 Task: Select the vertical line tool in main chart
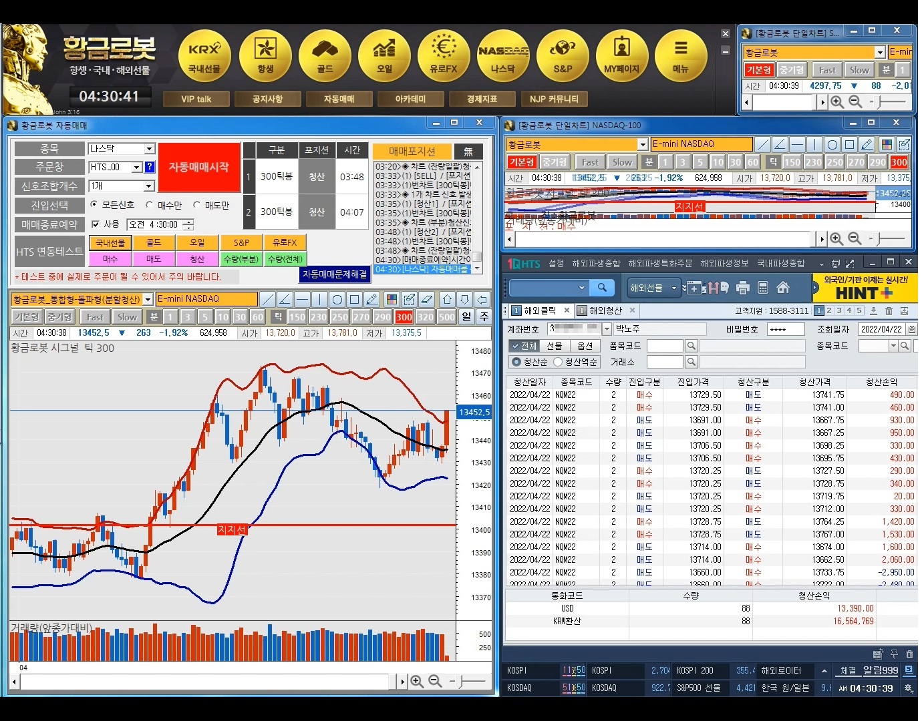pos(319,299)
